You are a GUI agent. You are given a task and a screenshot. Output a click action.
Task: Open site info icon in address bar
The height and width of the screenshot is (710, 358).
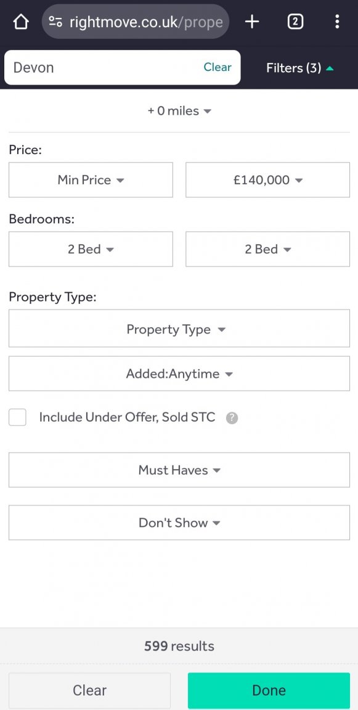(55, 22)
